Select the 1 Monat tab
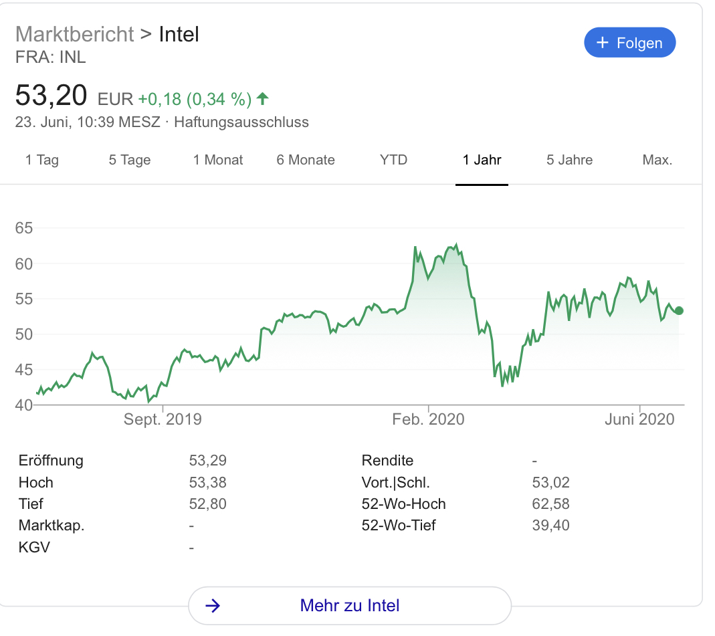This screenshot has height=636, width=715. point(218,160)
